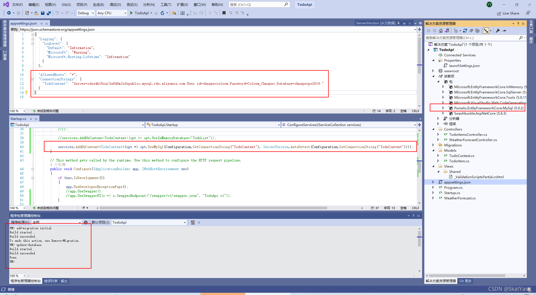Viewport: 536px width, 295px height.
Task: Toggle auto-hide pin on Solution Explorer
Action: click(x=518, y=23)
